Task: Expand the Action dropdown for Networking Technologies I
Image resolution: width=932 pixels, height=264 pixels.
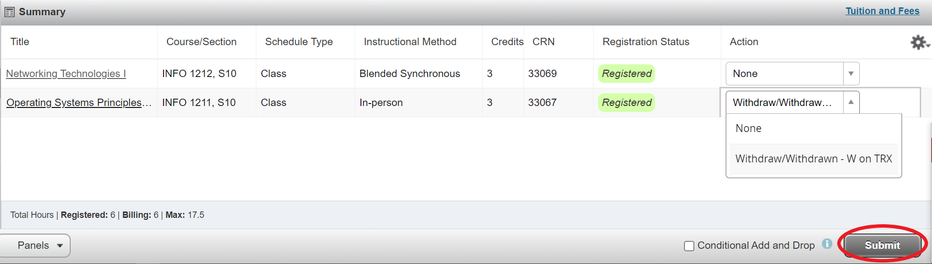Action: [x=850, y=74]
